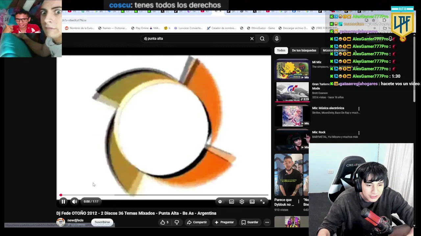421x236 pixels.
Task: Pause the video with the pause button
Action: 63,202
